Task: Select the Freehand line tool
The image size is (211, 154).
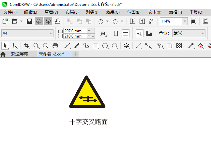Action: pos(67,46)
